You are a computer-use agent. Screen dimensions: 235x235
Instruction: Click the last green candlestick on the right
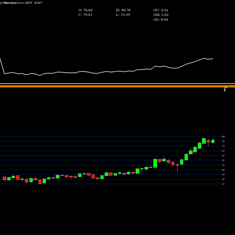coord(213,141)
